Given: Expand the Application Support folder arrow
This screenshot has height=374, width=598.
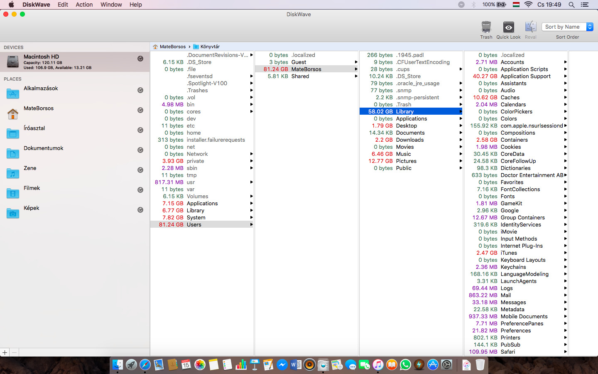Looking at the screenshot, I should 565,76.
